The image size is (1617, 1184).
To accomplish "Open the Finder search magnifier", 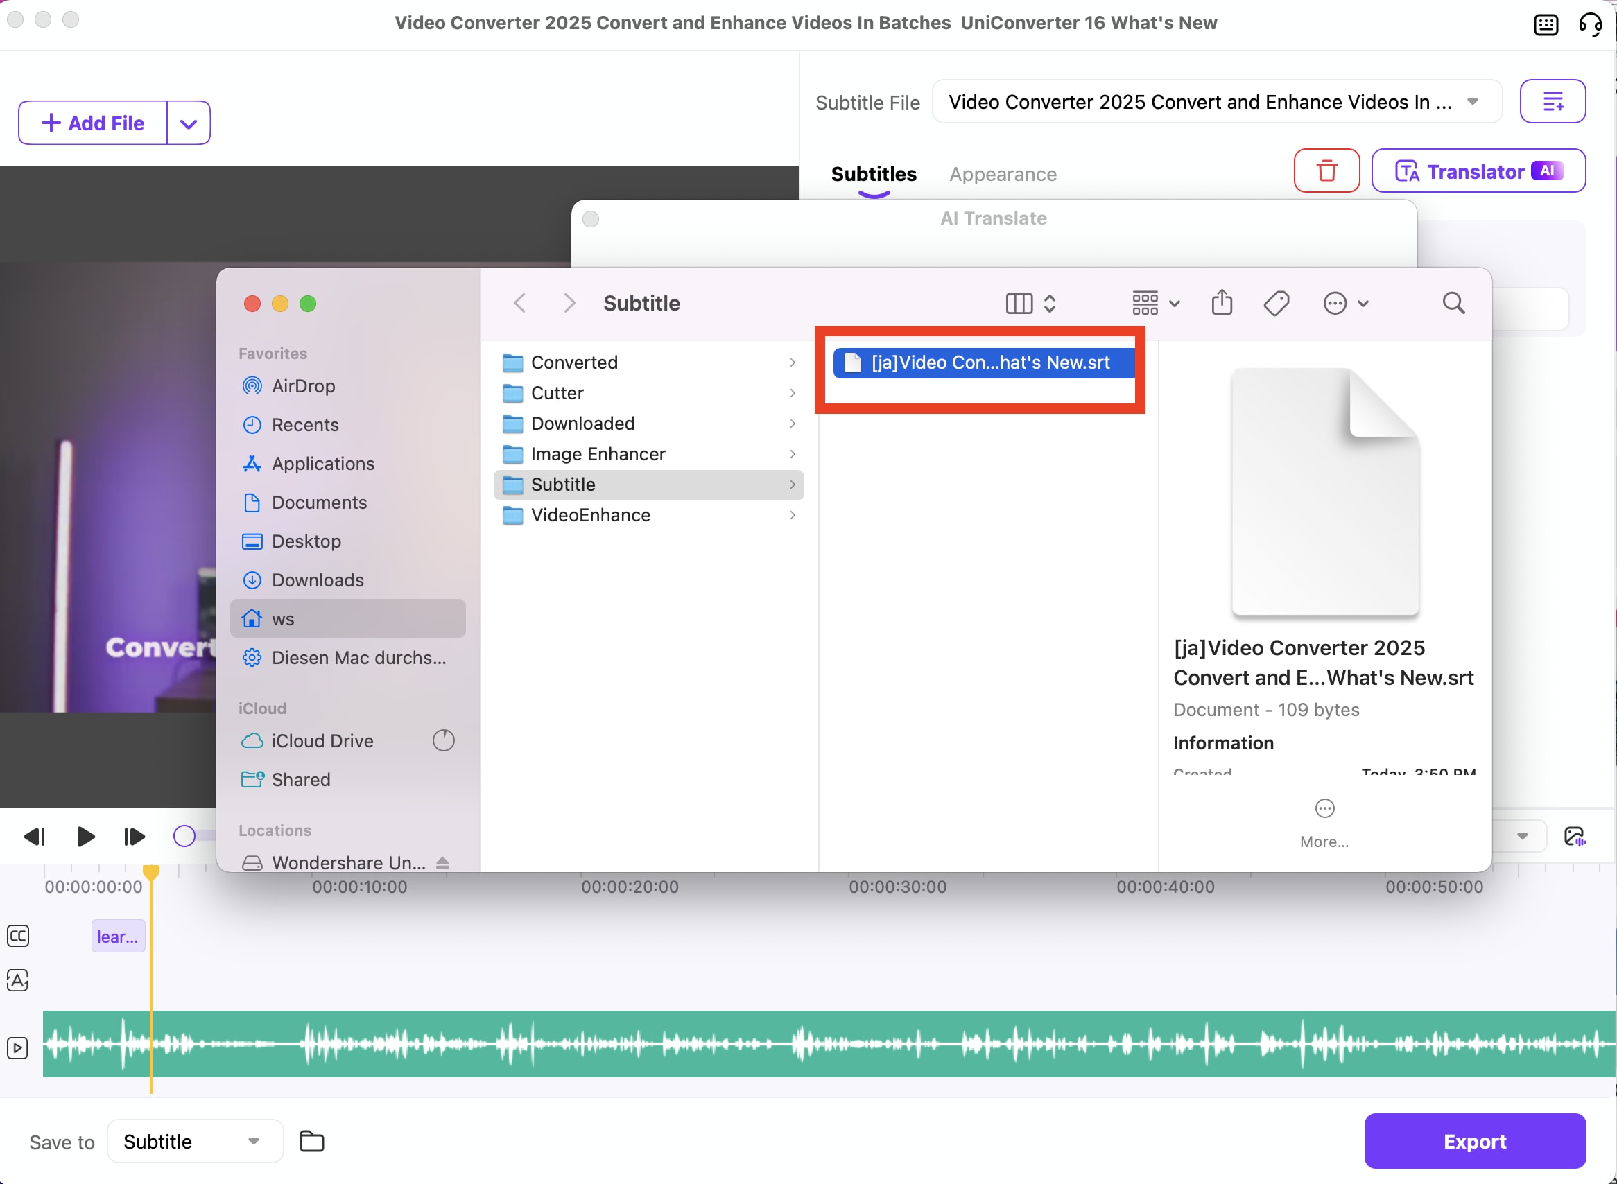I will click(1453, 303).
